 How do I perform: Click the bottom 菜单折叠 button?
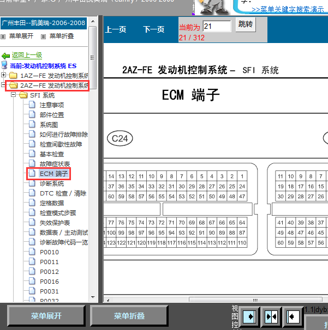pyautogui.click(x=129, y=316)
